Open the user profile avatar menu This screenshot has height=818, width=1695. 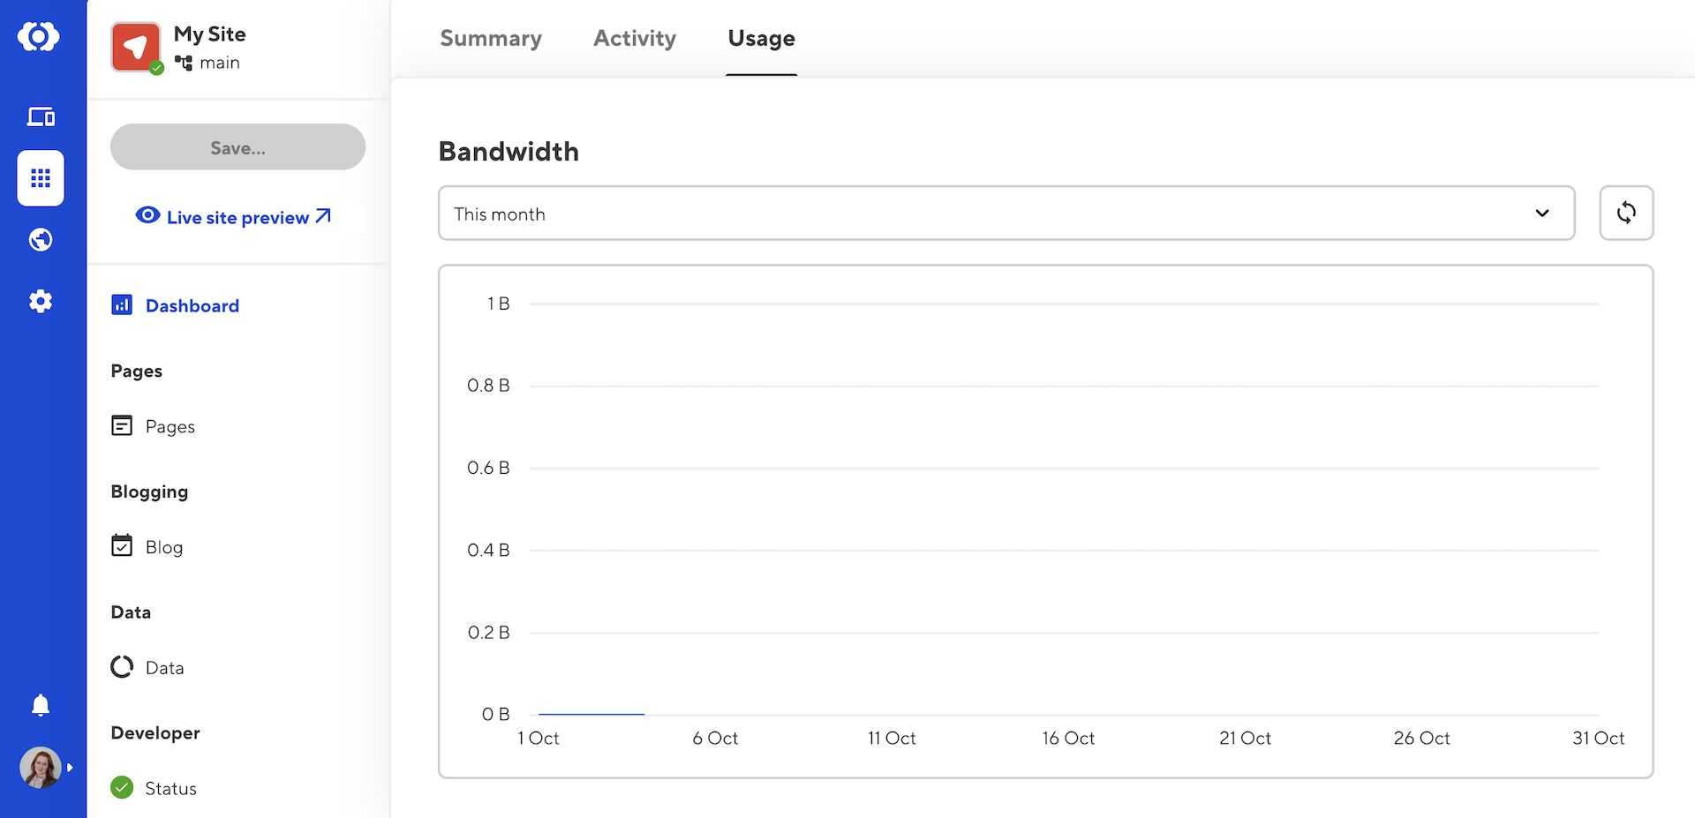tap(41, 768)
